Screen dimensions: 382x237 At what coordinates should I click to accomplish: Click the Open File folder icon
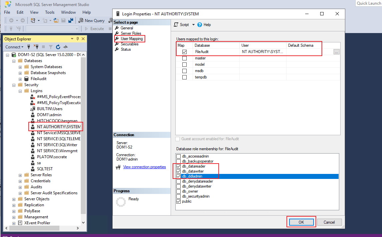coord(56,21)
